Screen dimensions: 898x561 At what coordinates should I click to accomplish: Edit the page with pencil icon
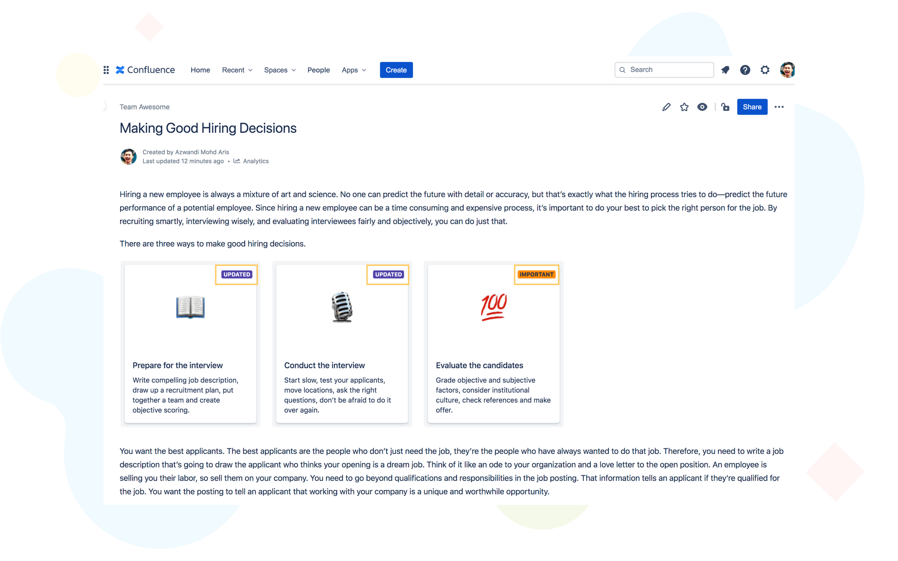666,107
